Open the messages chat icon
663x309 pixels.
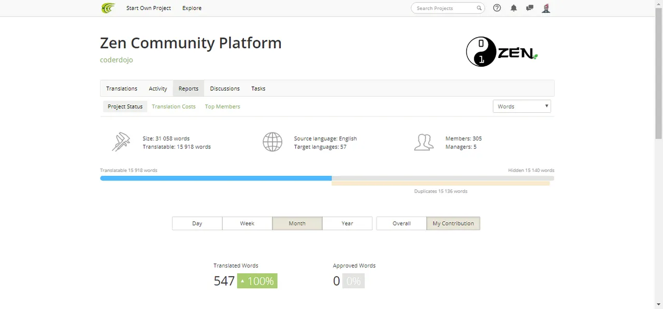click(529, 8)
